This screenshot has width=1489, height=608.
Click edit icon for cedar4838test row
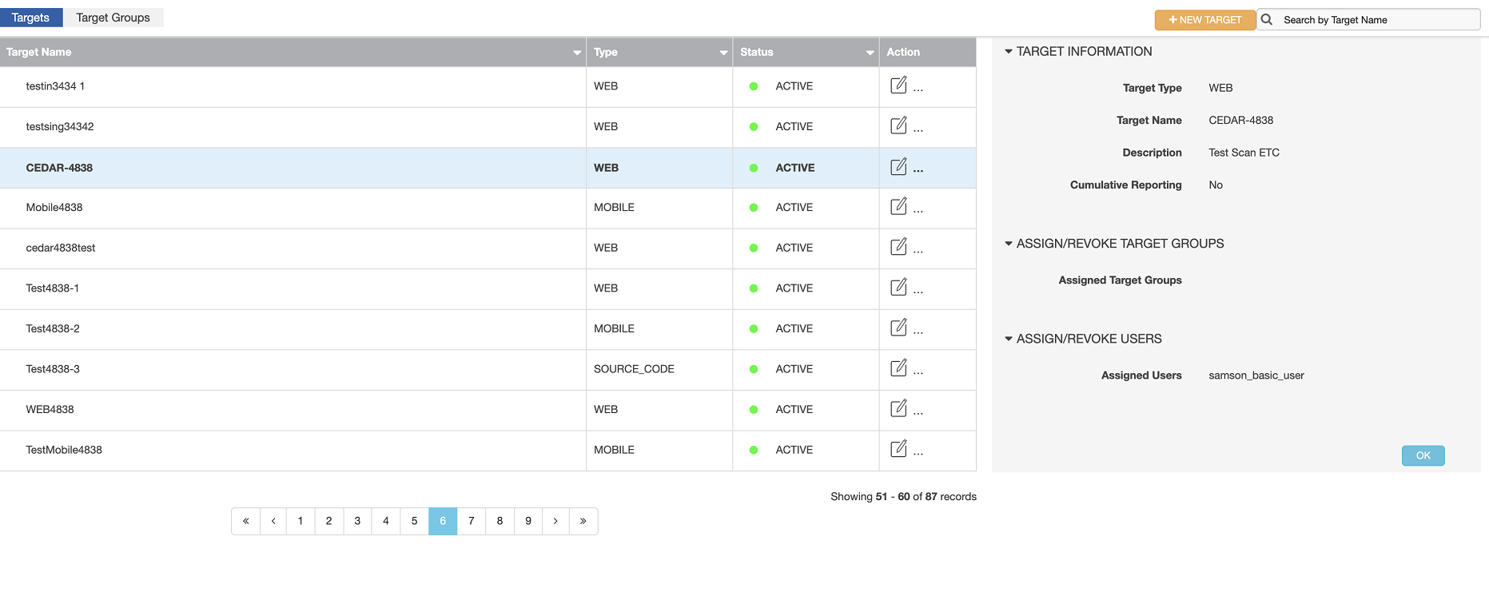tap(898, 247)
